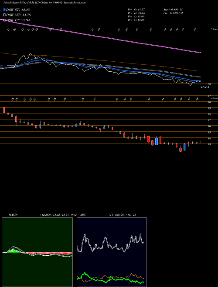The height and width of the screenshot is (287, 218).
Task: Click the 13 price axis label
Action: tap(209, 144)
